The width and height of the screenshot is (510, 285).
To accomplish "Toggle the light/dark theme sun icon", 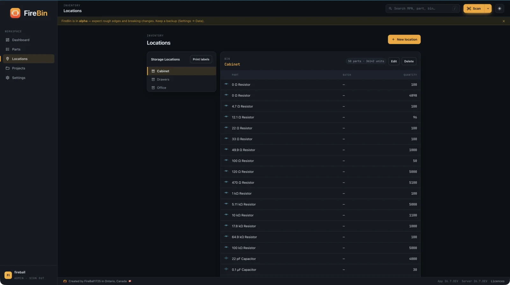I will [x=499, y=9].
